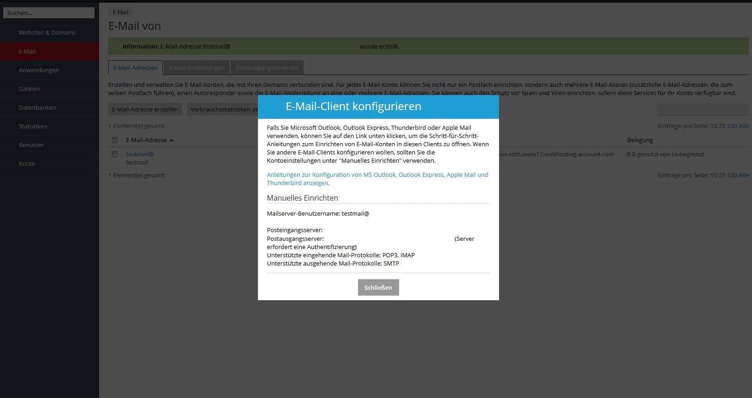752x398 pixels.
Task: Click 'Unterstützte ausgehende Mail-Protokolle: SMTP' text
Action: click(x=333, y=263)
